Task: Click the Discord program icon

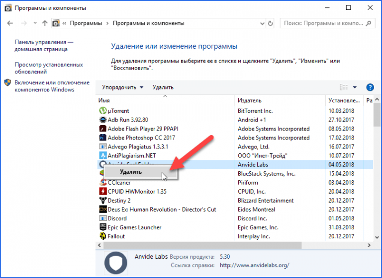Action: click(x=103, y=218)
